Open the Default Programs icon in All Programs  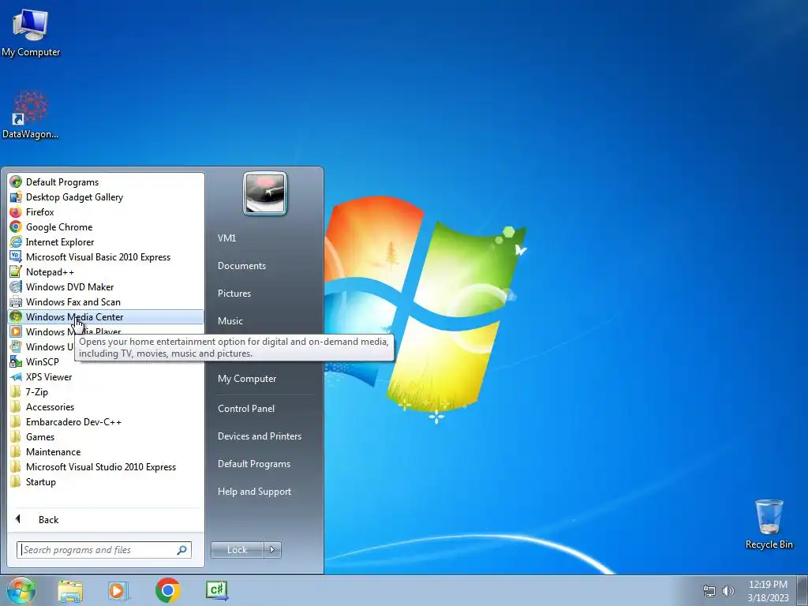(x=16, y=182)
